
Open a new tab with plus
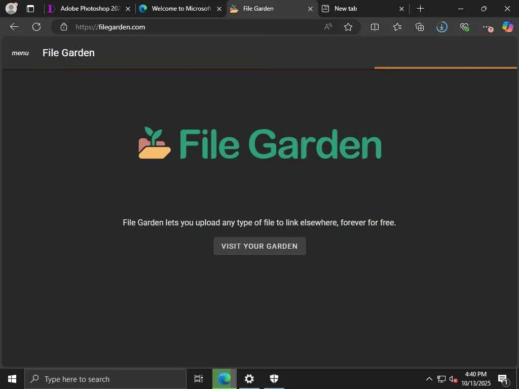pos(420,9)
